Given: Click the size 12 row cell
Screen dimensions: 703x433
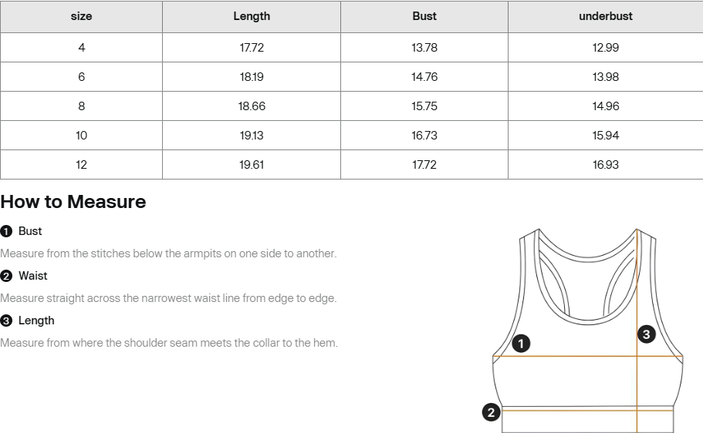Looking at the screenshot, I should 81,165.
